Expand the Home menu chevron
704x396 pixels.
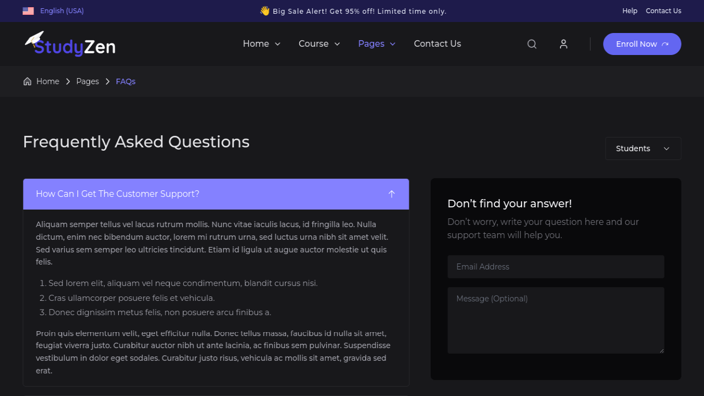(277, 44)
